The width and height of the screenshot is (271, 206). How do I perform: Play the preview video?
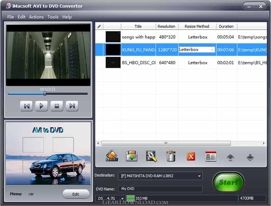tap(42, 106)
